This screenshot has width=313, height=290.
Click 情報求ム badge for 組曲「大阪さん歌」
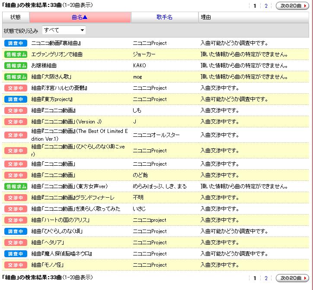(x=16, y=77)
